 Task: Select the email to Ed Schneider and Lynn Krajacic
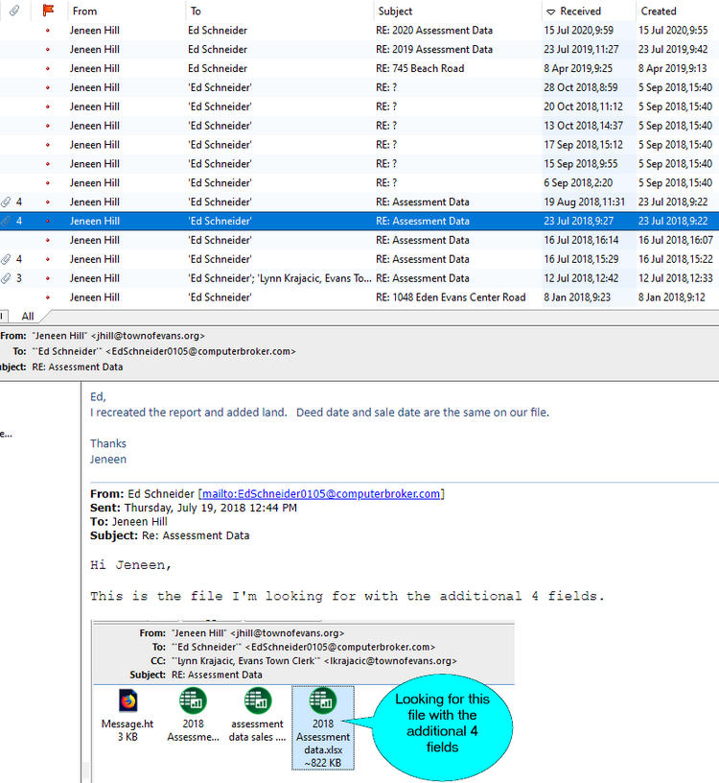click(359, 278)
